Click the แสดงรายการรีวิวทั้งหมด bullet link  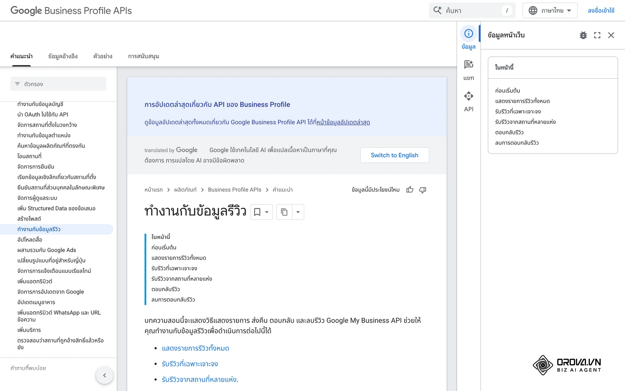coord(195,348)
